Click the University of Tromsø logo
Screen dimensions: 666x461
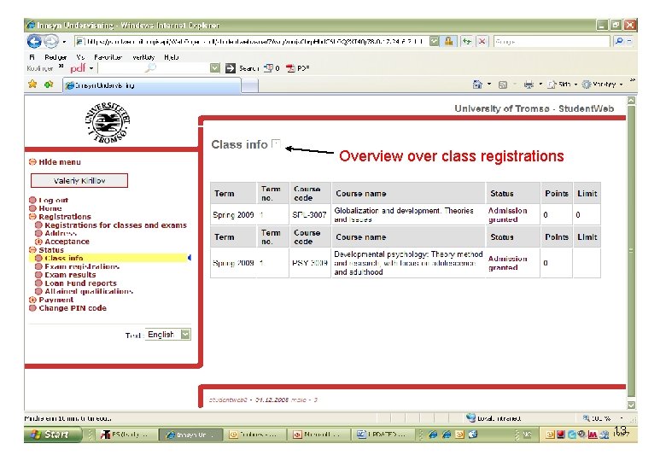point(108,122)
